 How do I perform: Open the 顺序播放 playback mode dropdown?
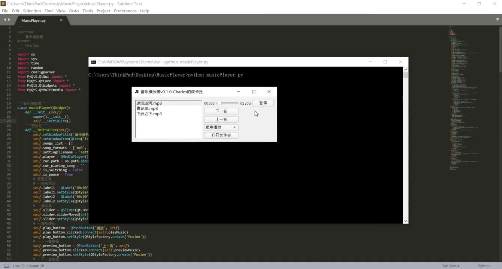tap(221, 127)
